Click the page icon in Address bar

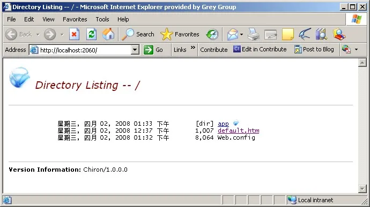34,50
